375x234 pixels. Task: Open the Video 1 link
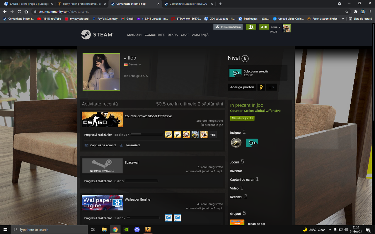[x=236, y=188]
